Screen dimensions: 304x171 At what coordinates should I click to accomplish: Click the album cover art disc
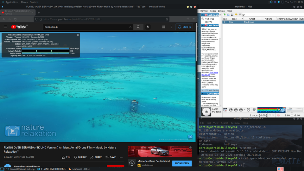point(206,112)
